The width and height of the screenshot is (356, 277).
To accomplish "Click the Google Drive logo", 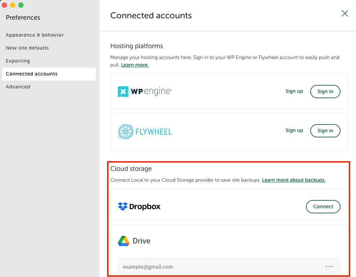I will [134, 241].
